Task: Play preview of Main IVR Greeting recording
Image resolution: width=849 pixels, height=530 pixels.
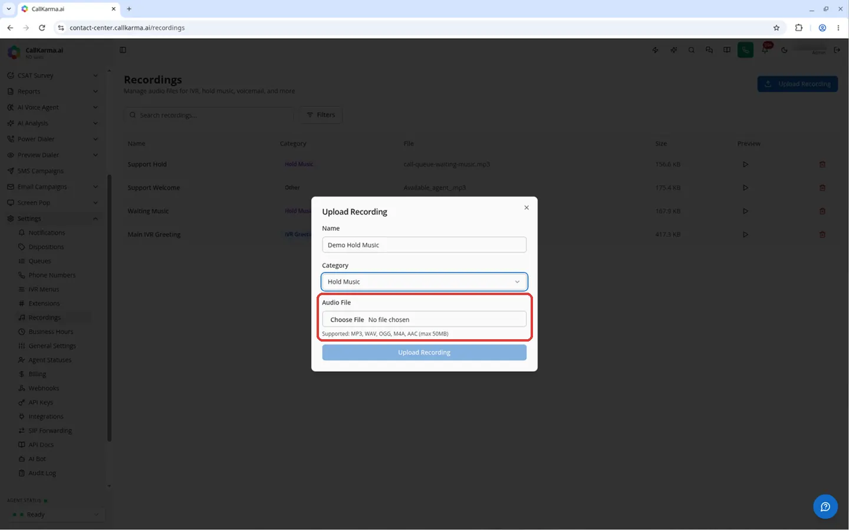Action: pyautogui.click(x=745, y=234)
